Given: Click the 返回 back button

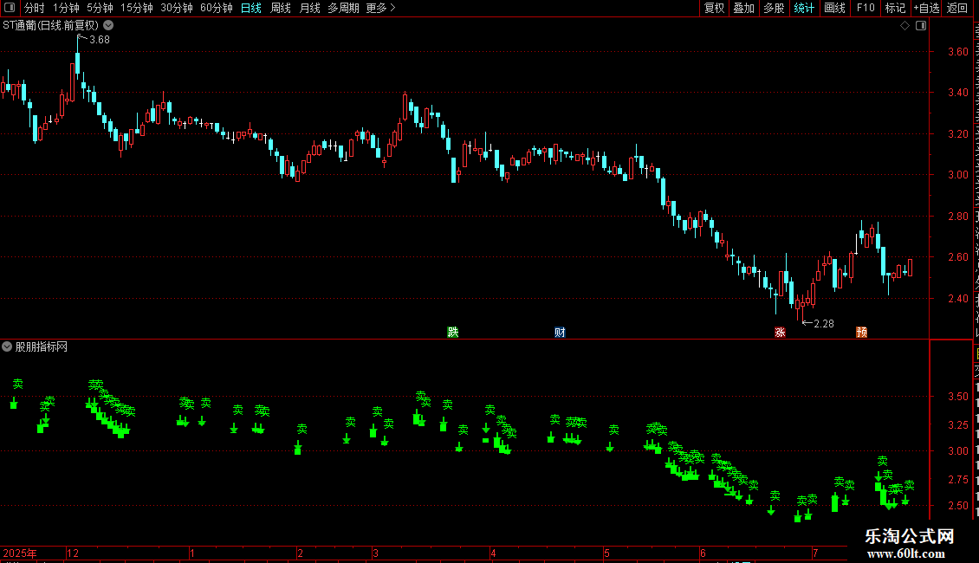Looking at the screenshot, I should [x=956, y=8].
